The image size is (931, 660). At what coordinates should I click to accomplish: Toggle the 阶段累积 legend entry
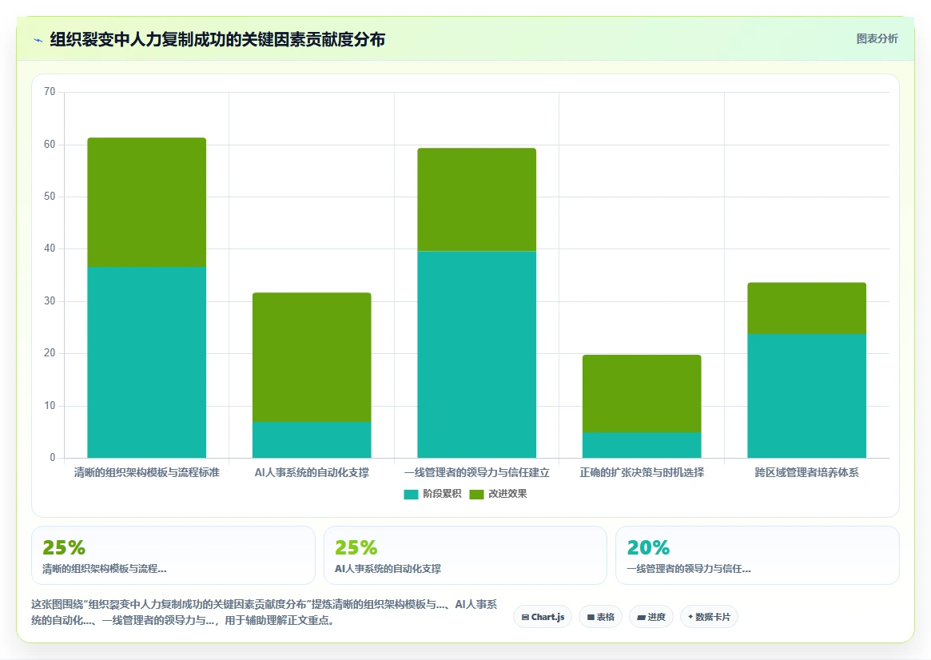tap(432, 494)
